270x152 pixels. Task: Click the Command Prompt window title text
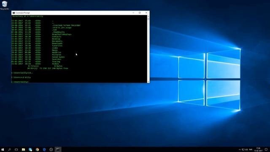click(22, 13)
